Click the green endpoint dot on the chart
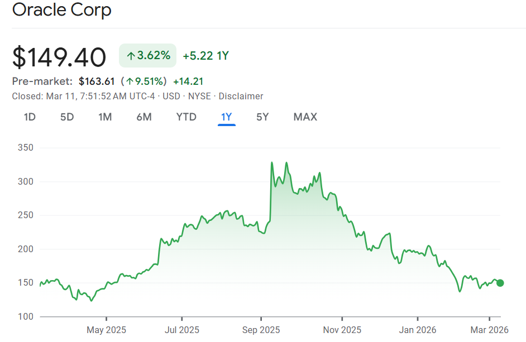 point(500,283)
